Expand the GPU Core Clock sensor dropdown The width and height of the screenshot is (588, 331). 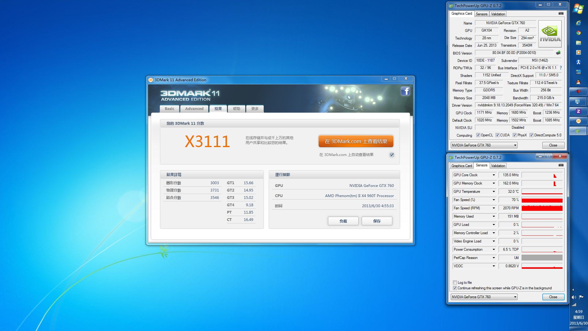click(x=494, y=175)
